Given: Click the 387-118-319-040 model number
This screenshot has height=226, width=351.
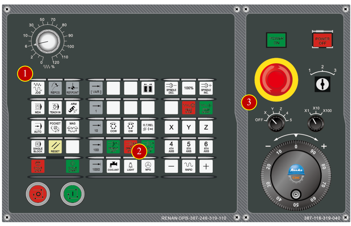Looking at the screenshot, I should tap(322, 218).
